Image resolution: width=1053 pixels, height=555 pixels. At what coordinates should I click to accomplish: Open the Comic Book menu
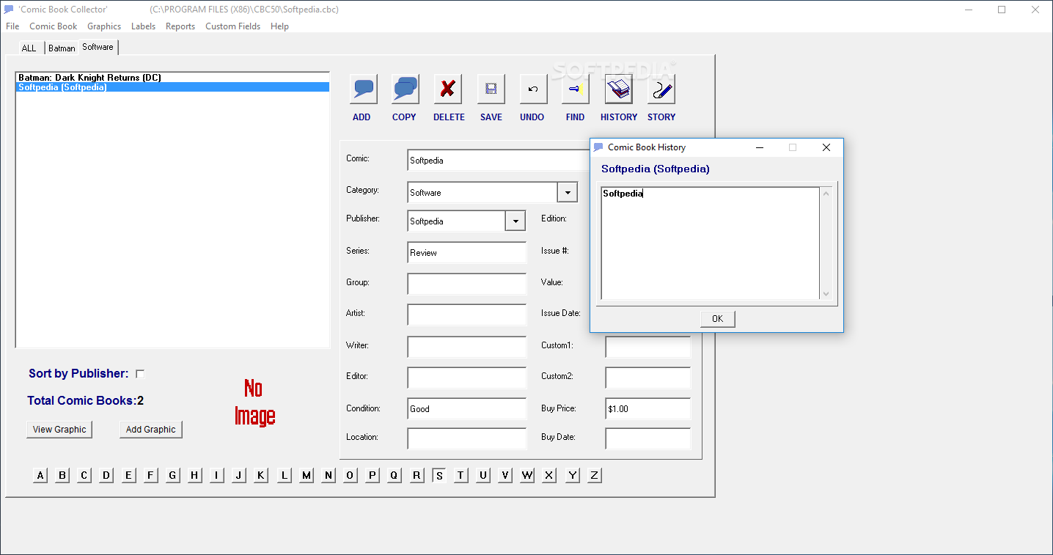coord(53,26)
